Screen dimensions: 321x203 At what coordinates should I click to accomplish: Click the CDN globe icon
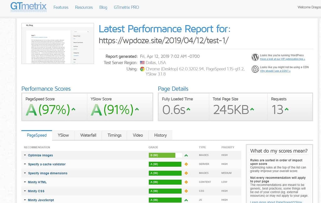point(255,69)
